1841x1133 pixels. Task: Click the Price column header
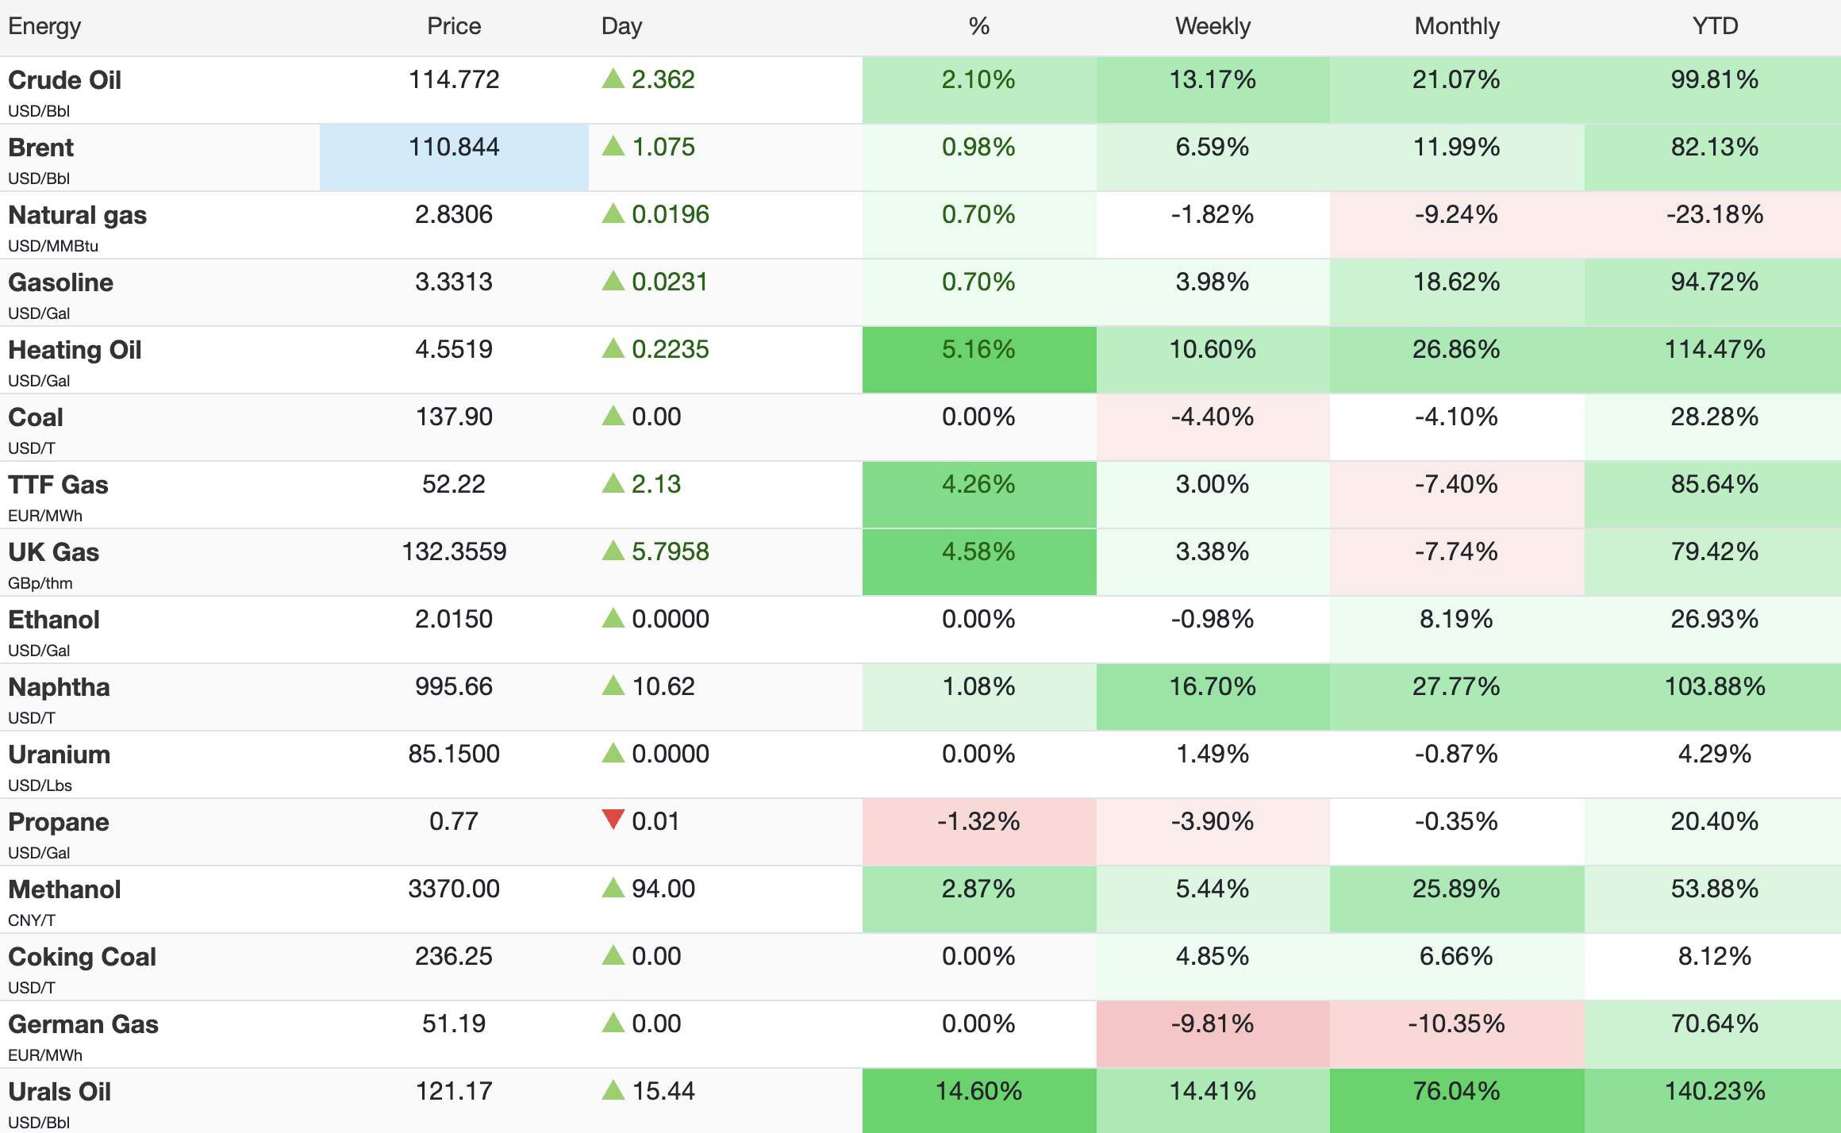[x=453, y=26]
